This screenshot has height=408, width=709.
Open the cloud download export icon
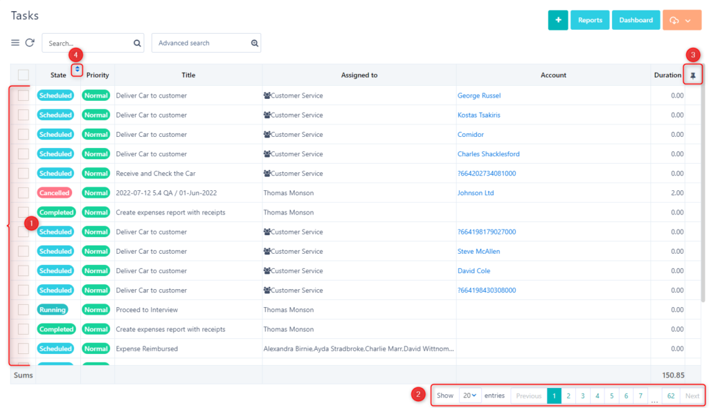673,20
